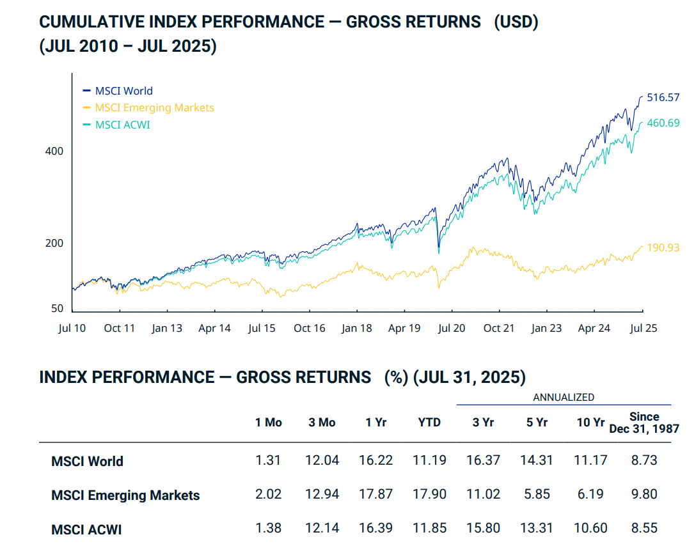Click Emerging Markets 5 Yr value 5.85
This screenshot has width=687, height=560.
537,494
